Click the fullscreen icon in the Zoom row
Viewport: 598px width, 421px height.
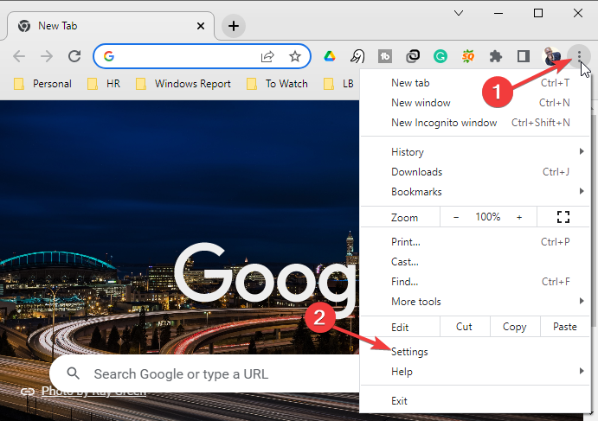coord(563,217)
